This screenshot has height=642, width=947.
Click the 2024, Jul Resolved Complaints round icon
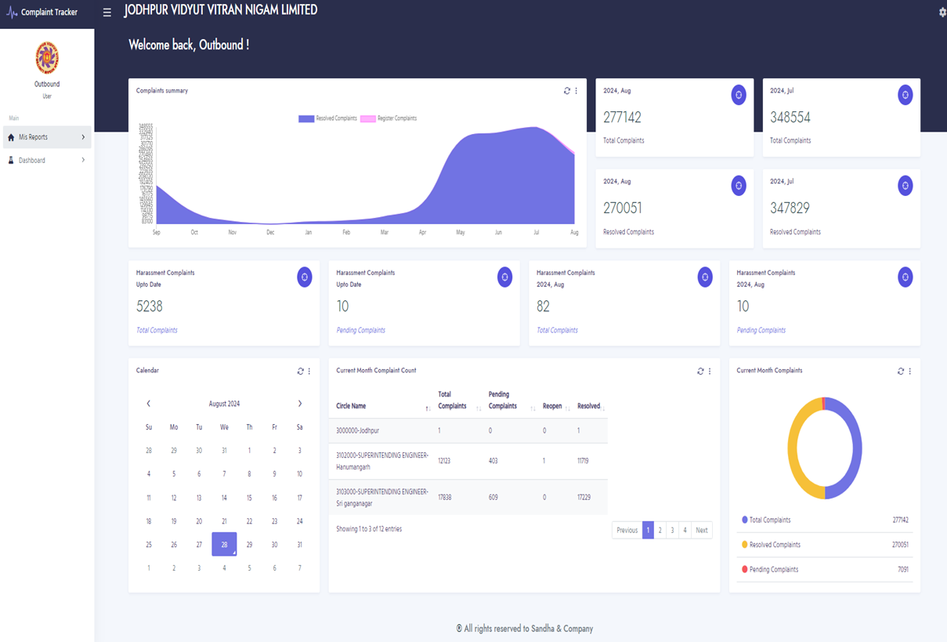[x=905, y=186]
